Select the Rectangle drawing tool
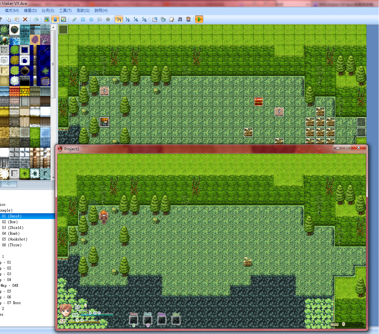 tap(83, 19)
